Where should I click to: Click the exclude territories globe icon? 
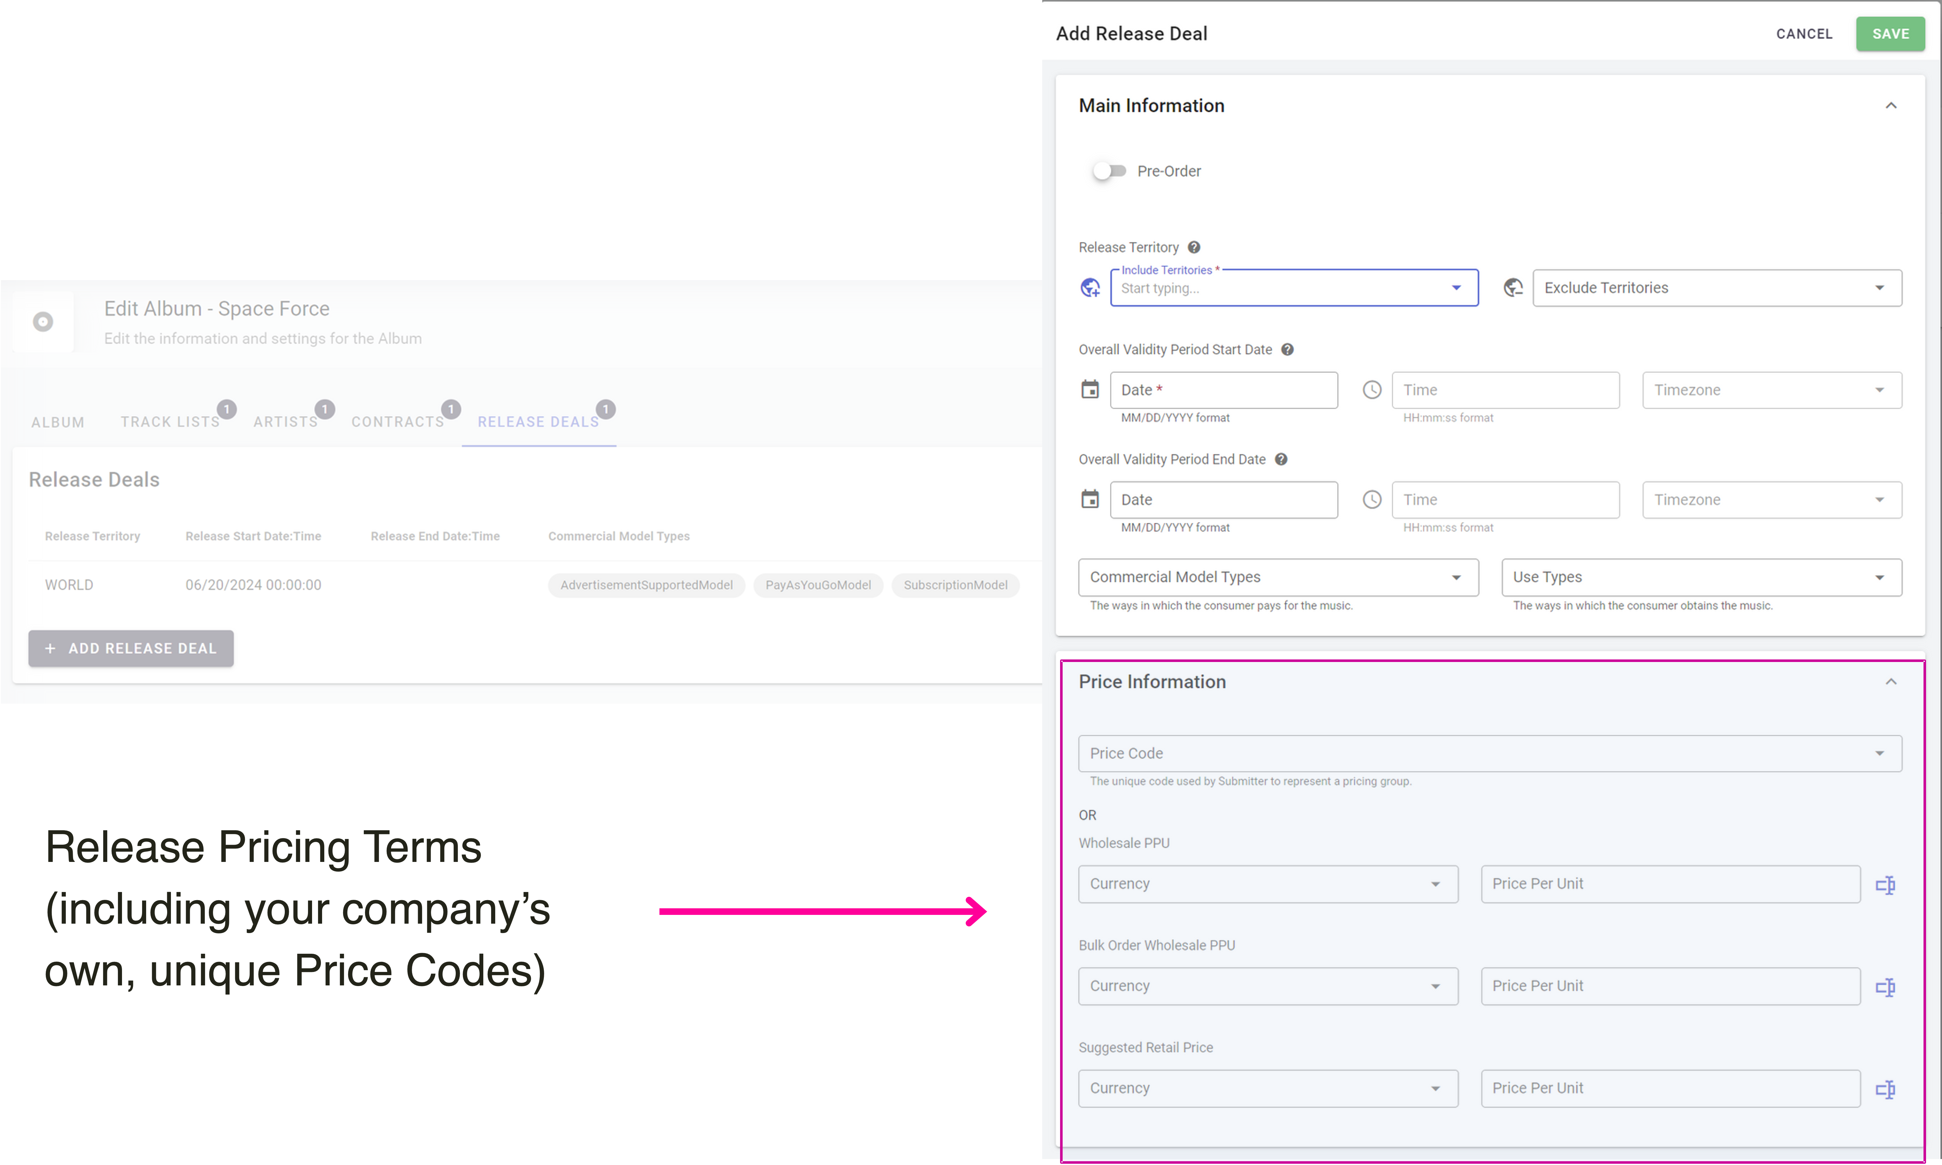(1512, 288)
